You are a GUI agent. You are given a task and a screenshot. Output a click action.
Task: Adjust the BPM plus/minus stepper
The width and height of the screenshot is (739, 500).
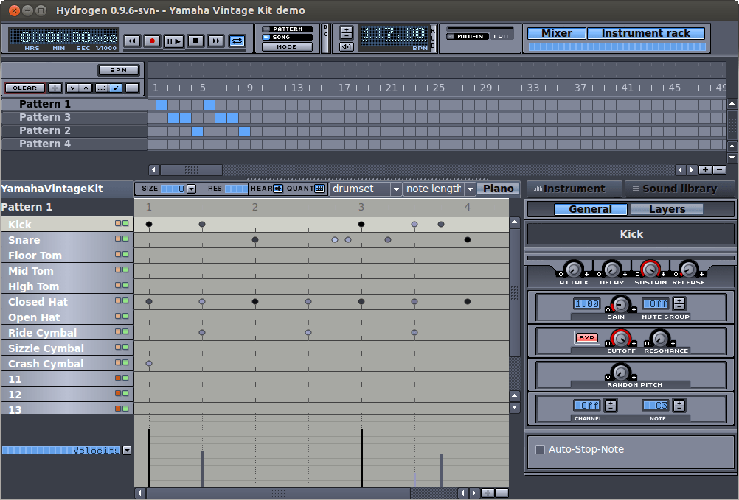[x=347, y=32]
